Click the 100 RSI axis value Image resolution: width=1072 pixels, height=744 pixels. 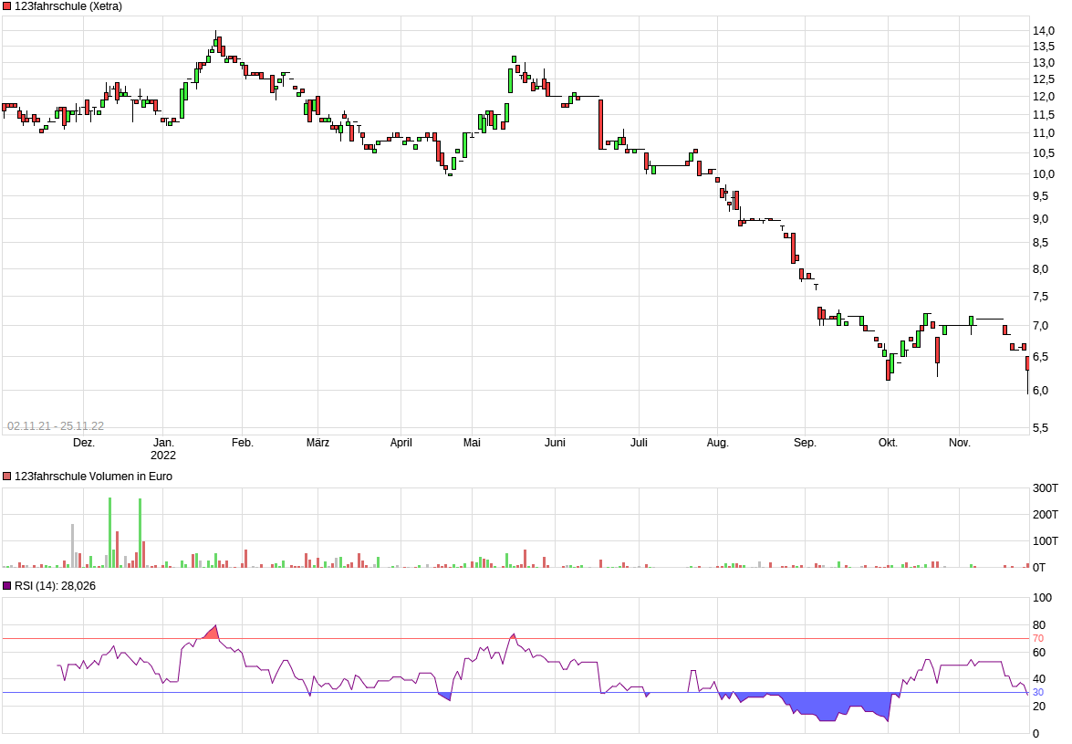pyautogui.click(x=1042, y=598)
